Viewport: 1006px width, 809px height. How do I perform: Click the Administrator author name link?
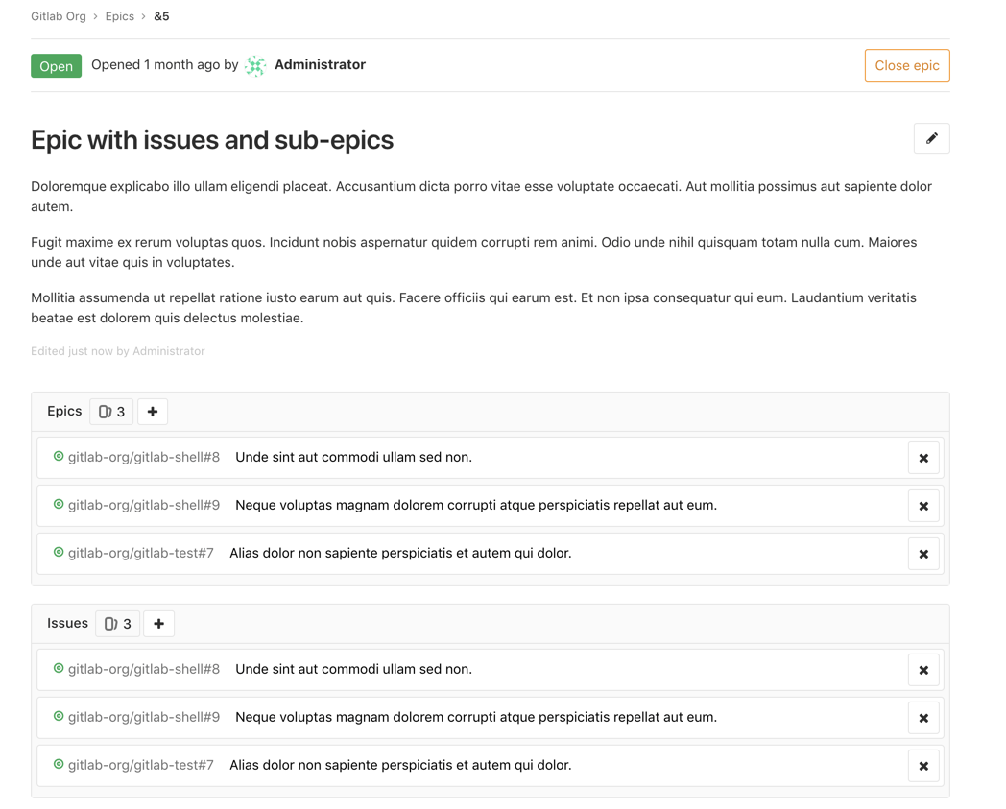click(320, 64)
